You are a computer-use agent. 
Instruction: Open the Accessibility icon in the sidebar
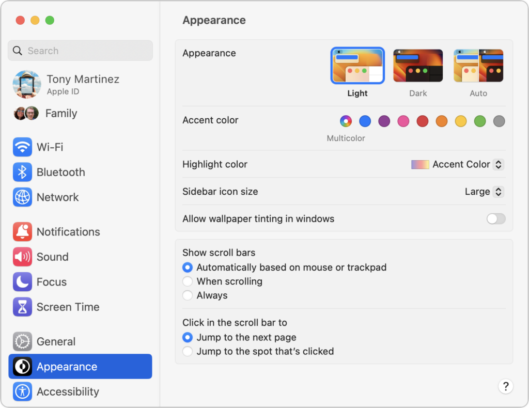tap(22, 391)
